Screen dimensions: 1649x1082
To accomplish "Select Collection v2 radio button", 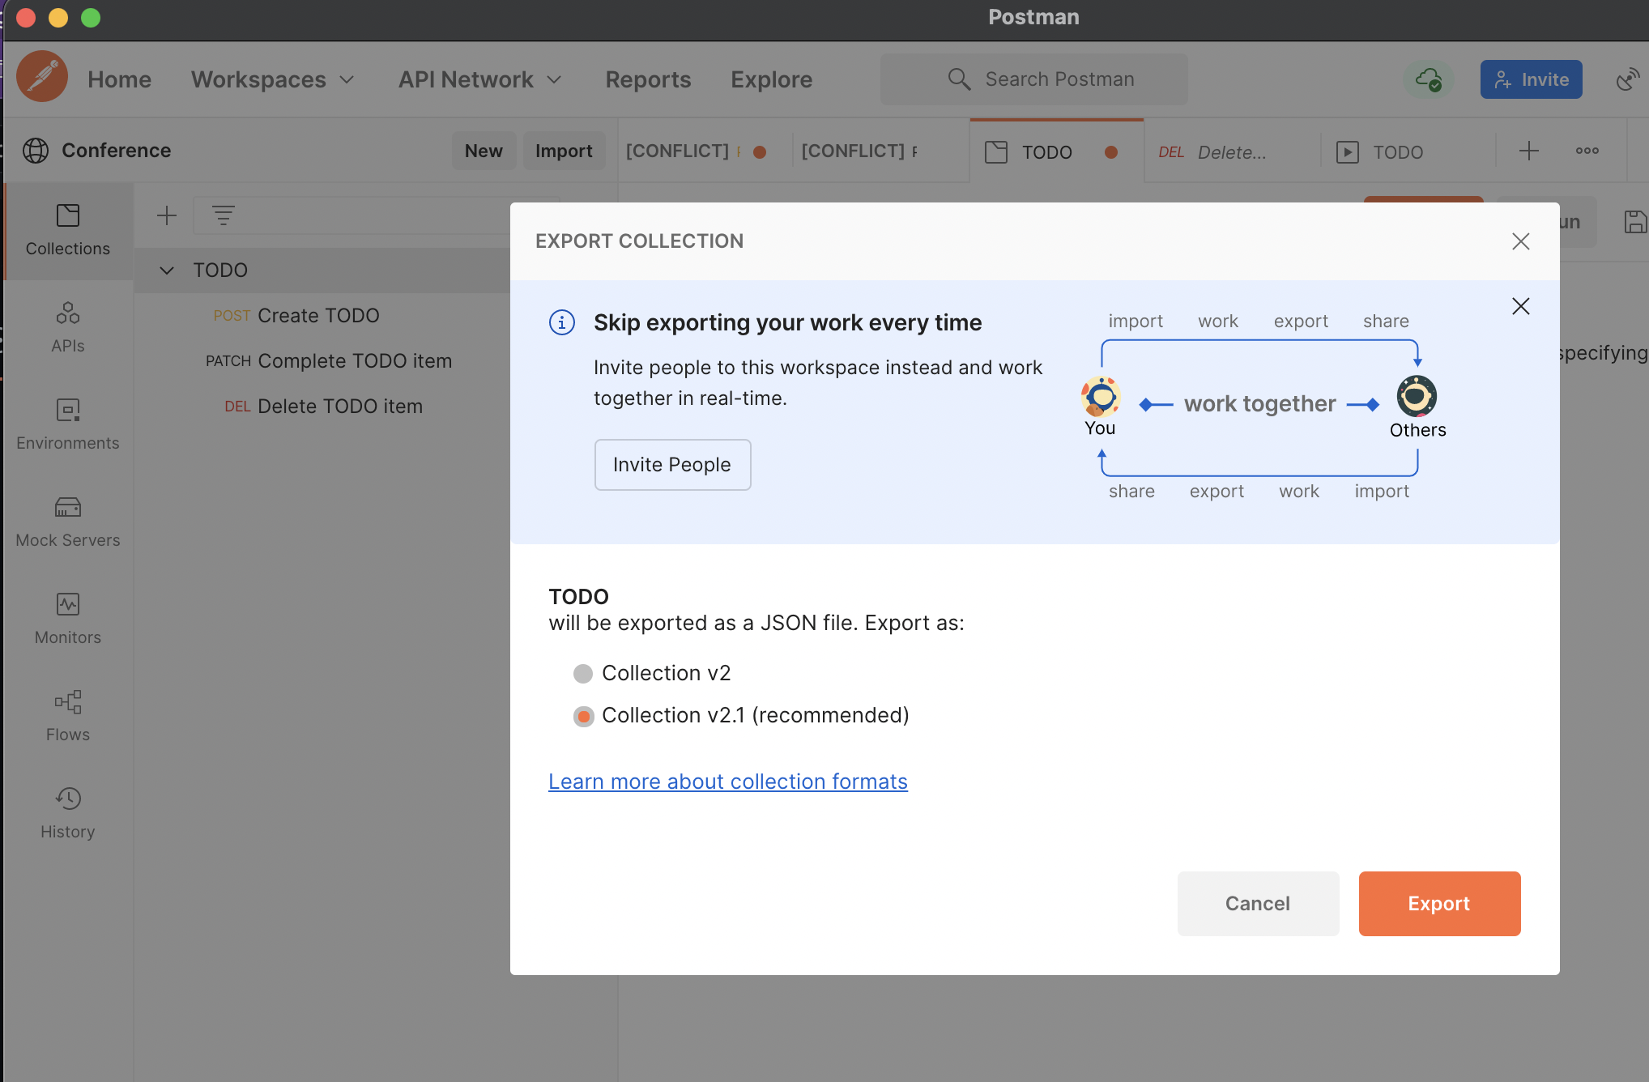I will point(584,674).
